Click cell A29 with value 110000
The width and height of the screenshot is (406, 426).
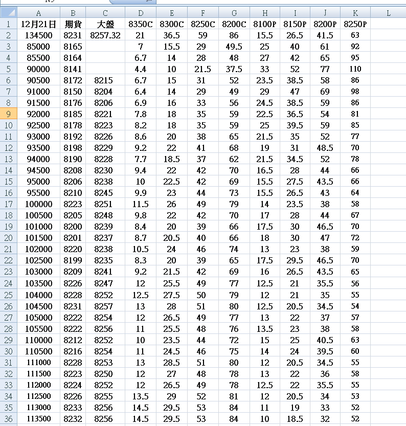point(38,340)
